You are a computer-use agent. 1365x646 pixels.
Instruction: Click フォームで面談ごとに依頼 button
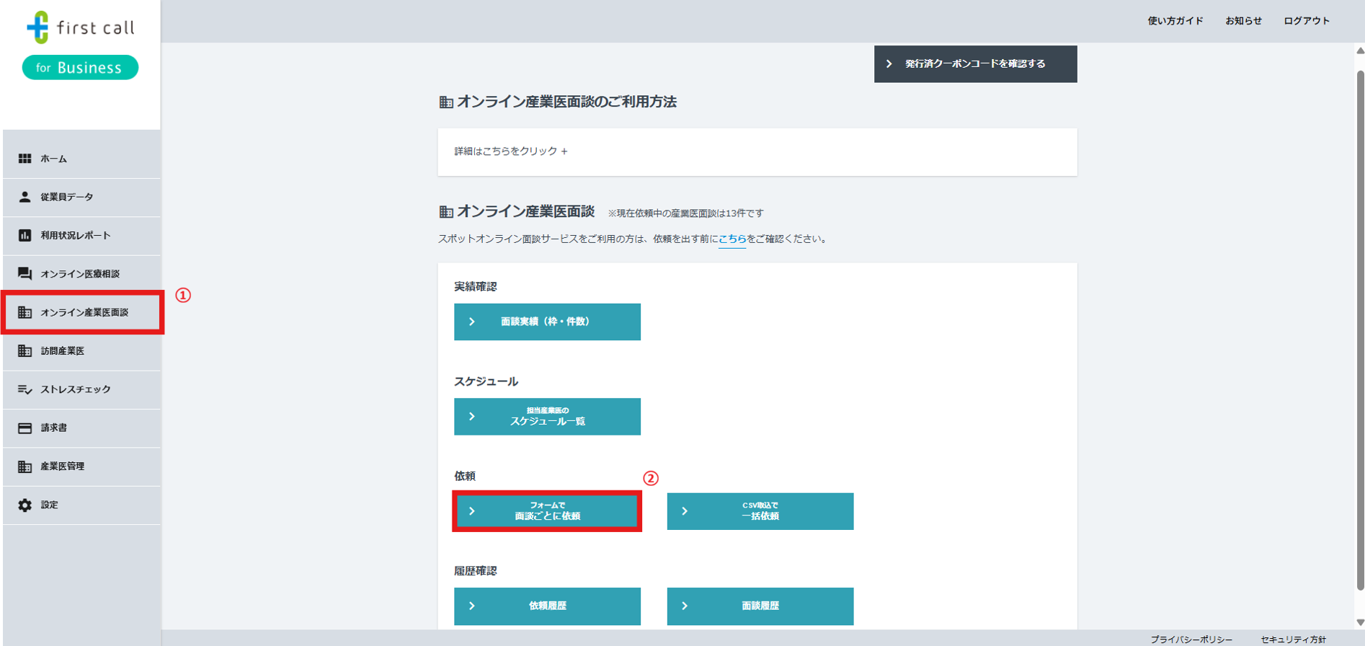(547, 511)
